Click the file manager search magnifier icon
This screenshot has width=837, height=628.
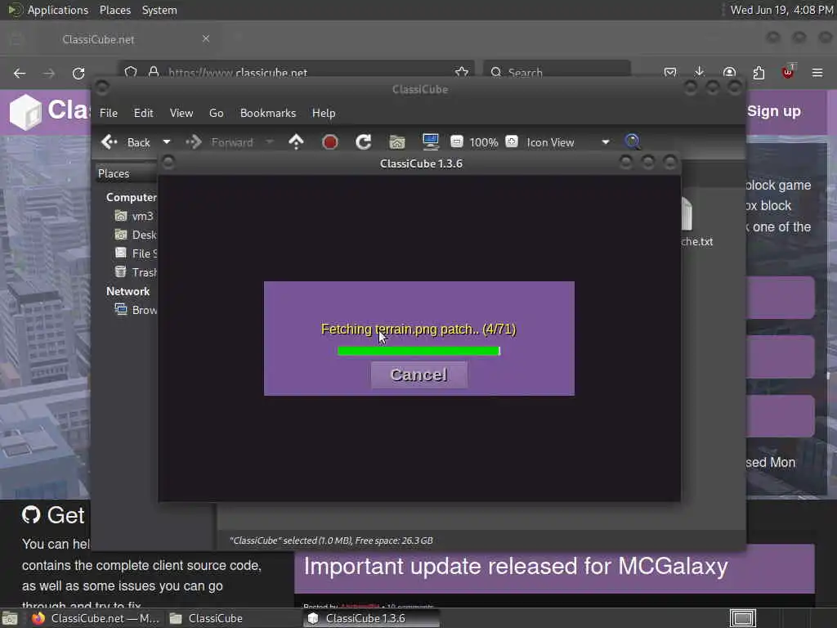(x=632, y=141)
